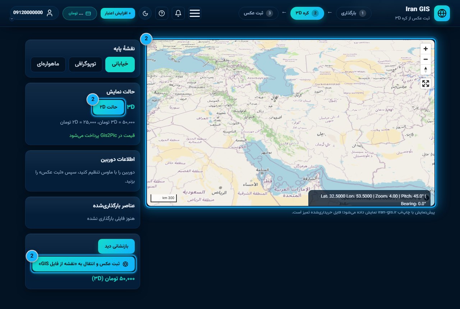Reset map bearing with compass
This screenshot has height=309, width=460.
(425, 69)
